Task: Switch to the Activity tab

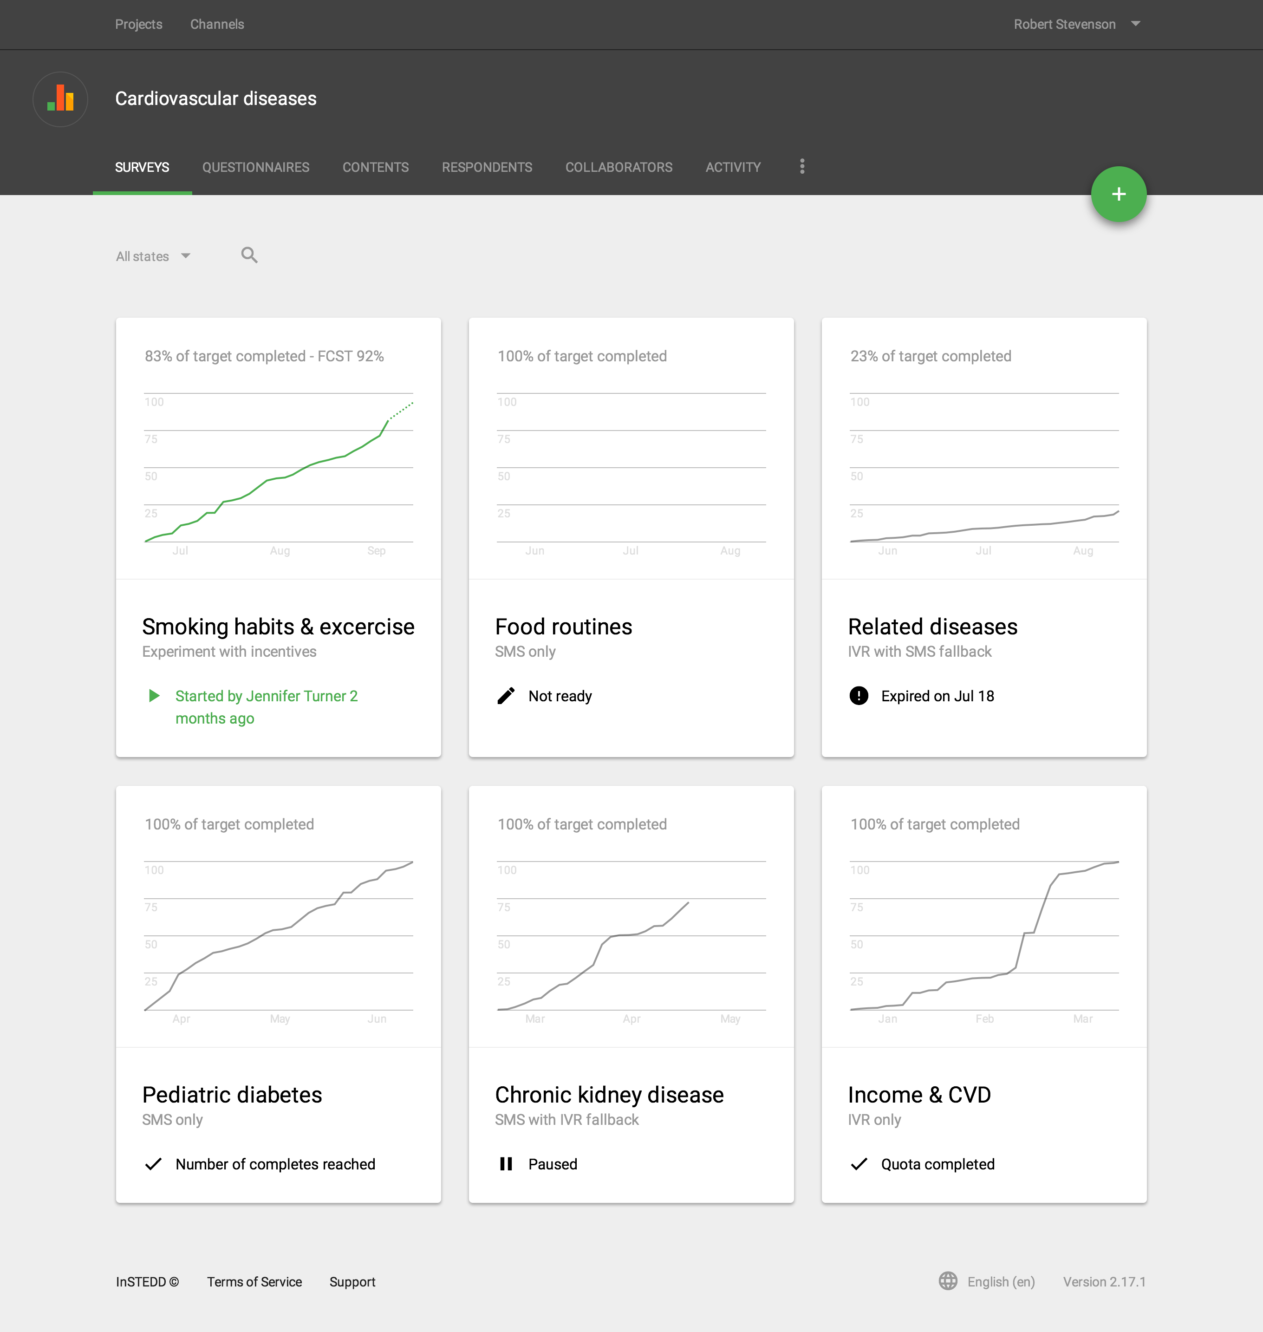Action: [733, 167]
